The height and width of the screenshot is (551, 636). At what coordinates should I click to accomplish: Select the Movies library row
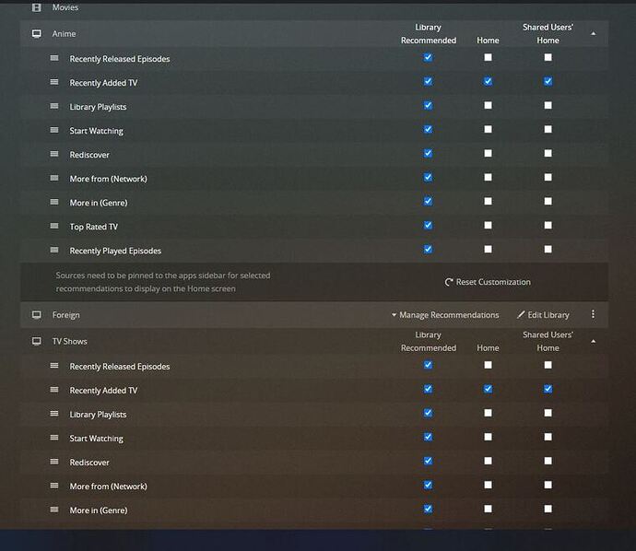click(x=314, y=7)
